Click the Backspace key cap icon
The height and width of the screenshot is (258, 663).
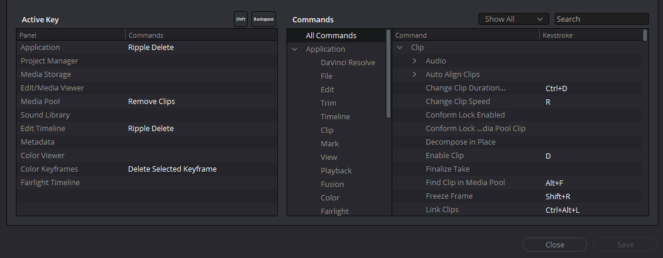[264, 19]
